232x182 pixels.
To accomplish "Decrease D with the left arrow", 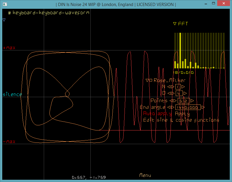I will tap(169, 93).
